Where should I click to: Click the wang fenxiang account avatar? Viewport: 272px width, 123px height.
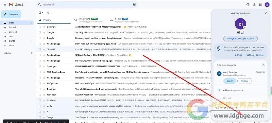click(219, 73)
